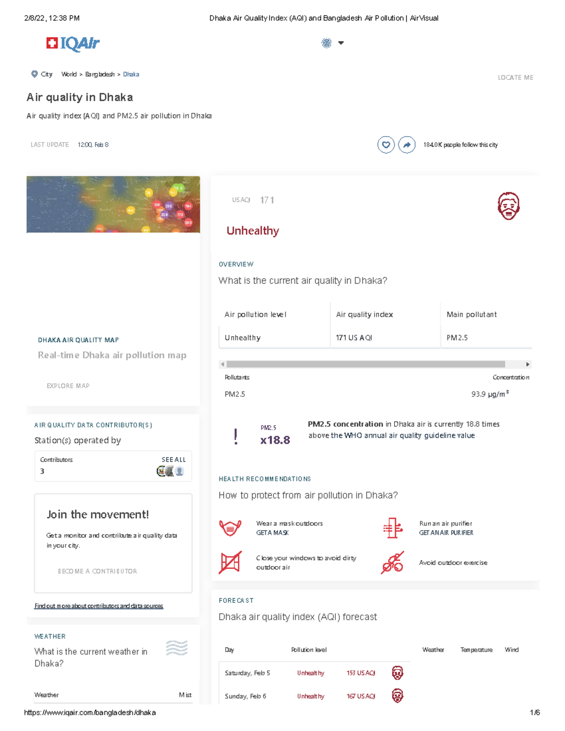
Task: Expand the language dropdown arrow
Action: (x=341, y=43)
